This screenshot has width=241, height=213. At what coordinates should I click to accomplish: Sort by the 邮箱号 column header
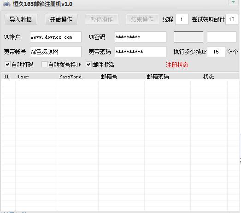click(122, 77)
